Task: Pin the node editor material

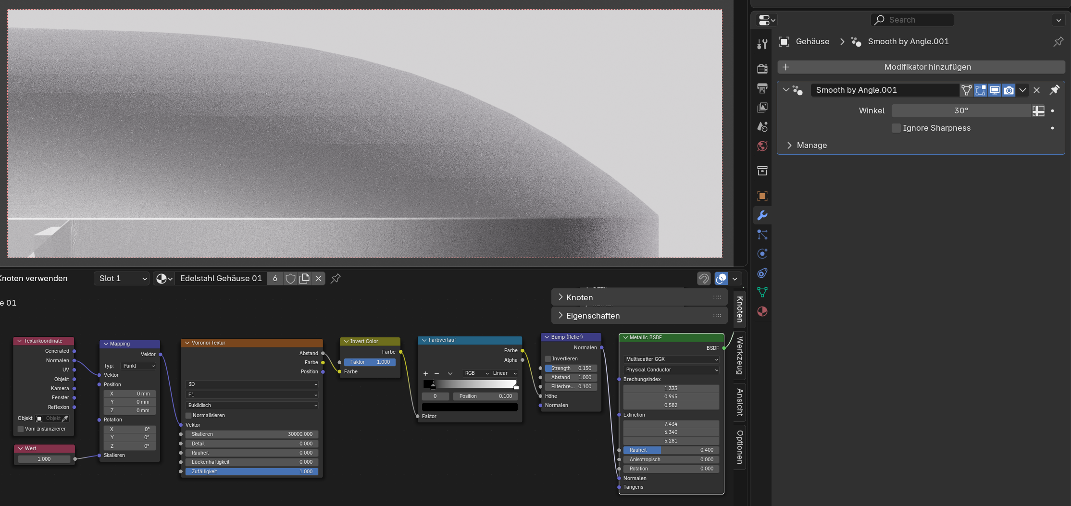Action: click(336, 279)
